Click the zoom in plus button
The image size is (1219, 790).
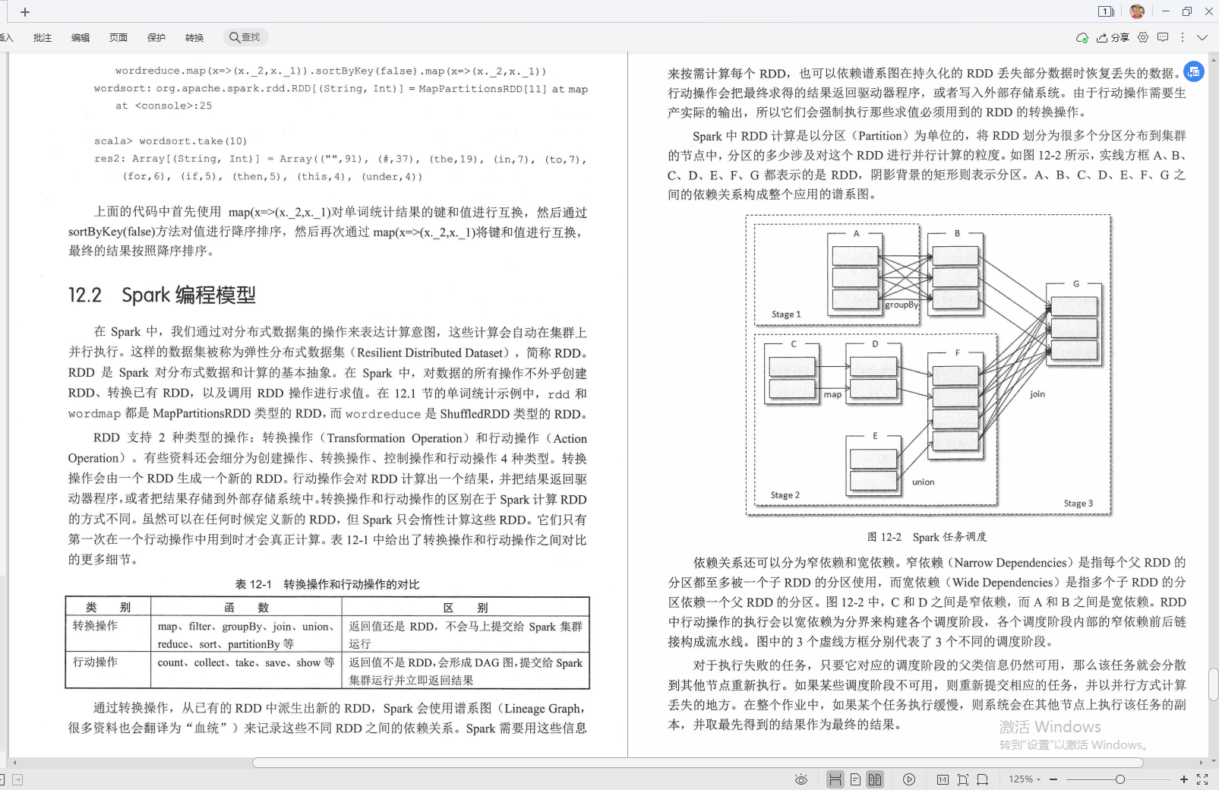1183,779
